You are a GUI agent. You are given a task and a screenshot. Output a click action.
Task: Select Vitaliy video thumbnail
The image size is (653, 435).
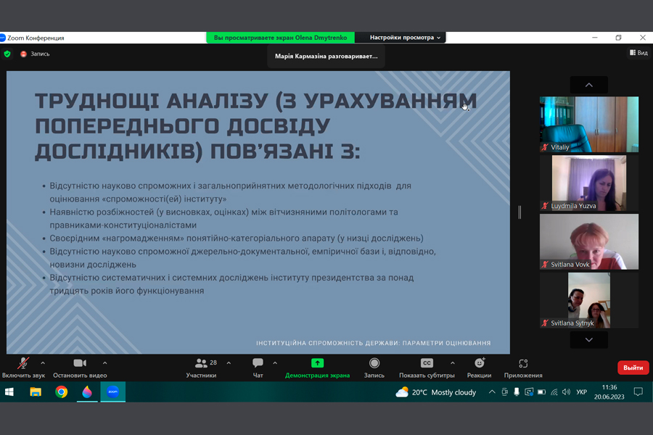pyautogui.click(x=589, y=124)
